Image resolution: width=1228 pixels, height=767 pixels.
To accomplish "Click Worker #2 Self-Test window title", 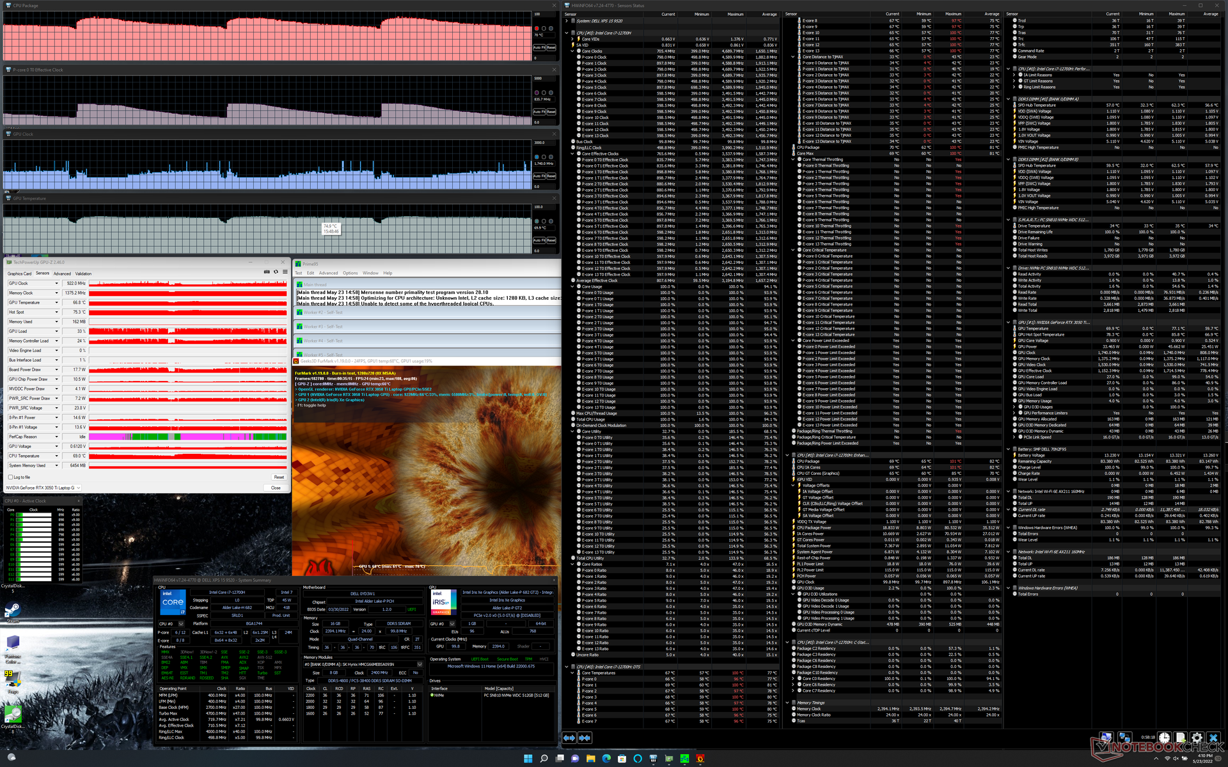I will 323,313.
